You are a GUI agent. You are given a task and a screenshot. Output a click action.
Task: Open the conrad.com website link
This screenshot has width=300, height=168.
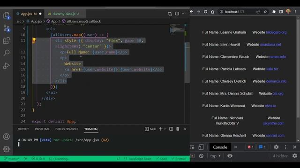click(275, 135)
